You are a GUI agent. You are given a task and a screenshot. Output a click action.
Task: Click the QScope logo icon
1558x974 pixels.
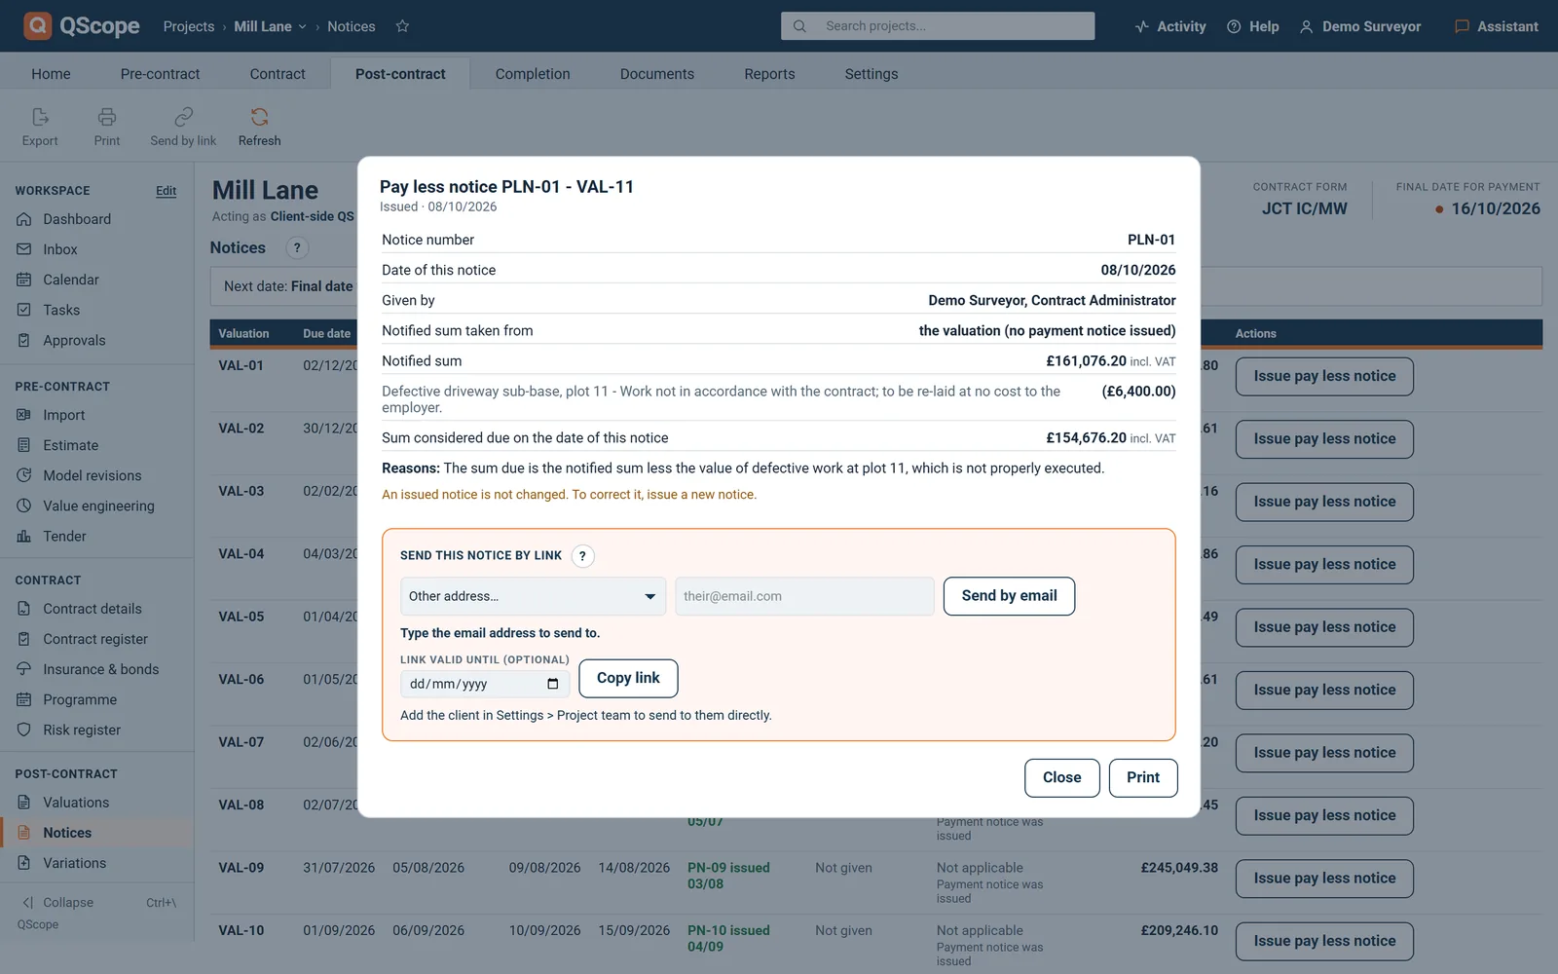coord(37,25)
